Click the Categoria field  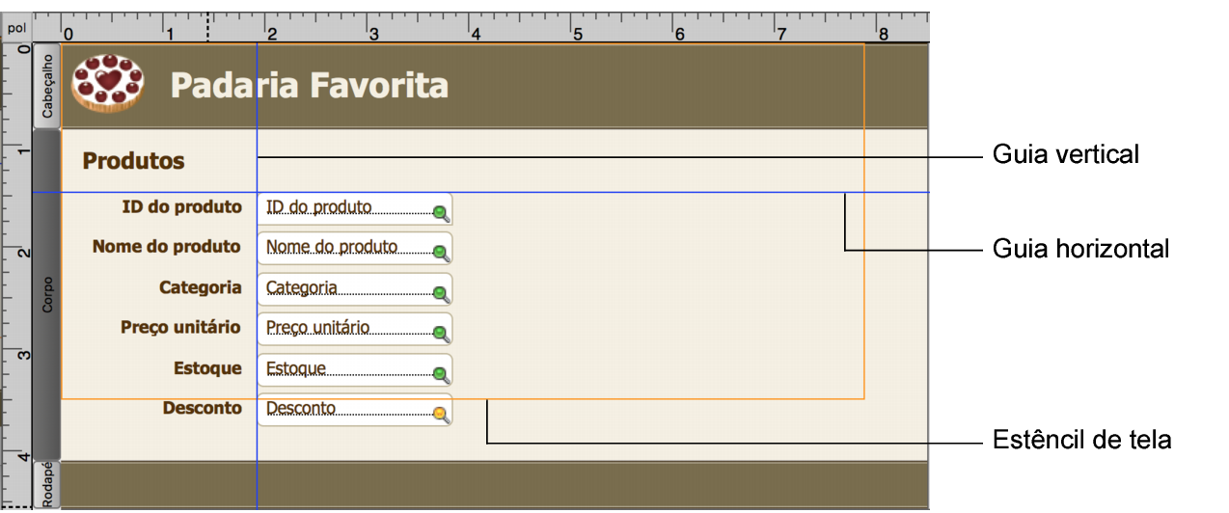click(x=355, y=289)
